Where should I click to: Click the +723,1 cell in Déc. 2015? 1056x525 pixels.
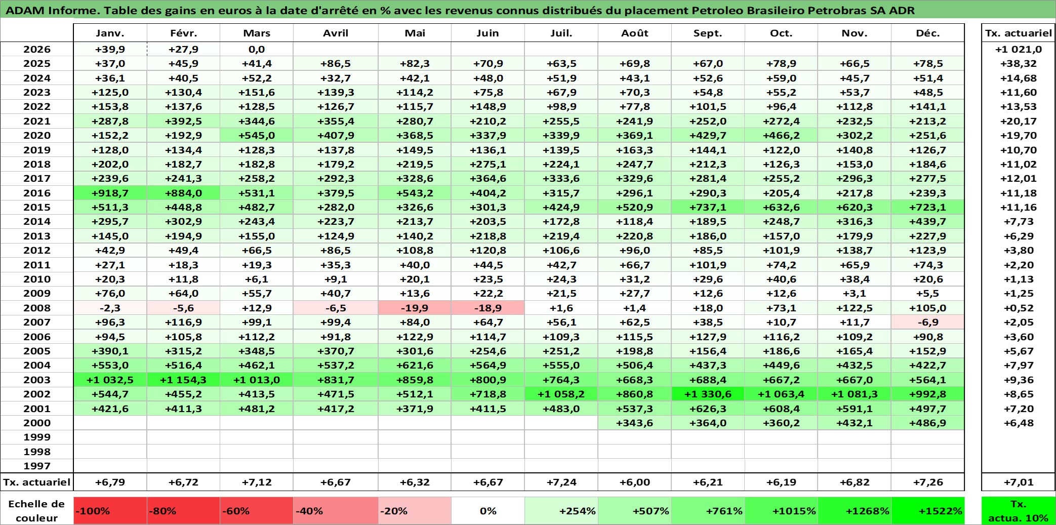927,207
